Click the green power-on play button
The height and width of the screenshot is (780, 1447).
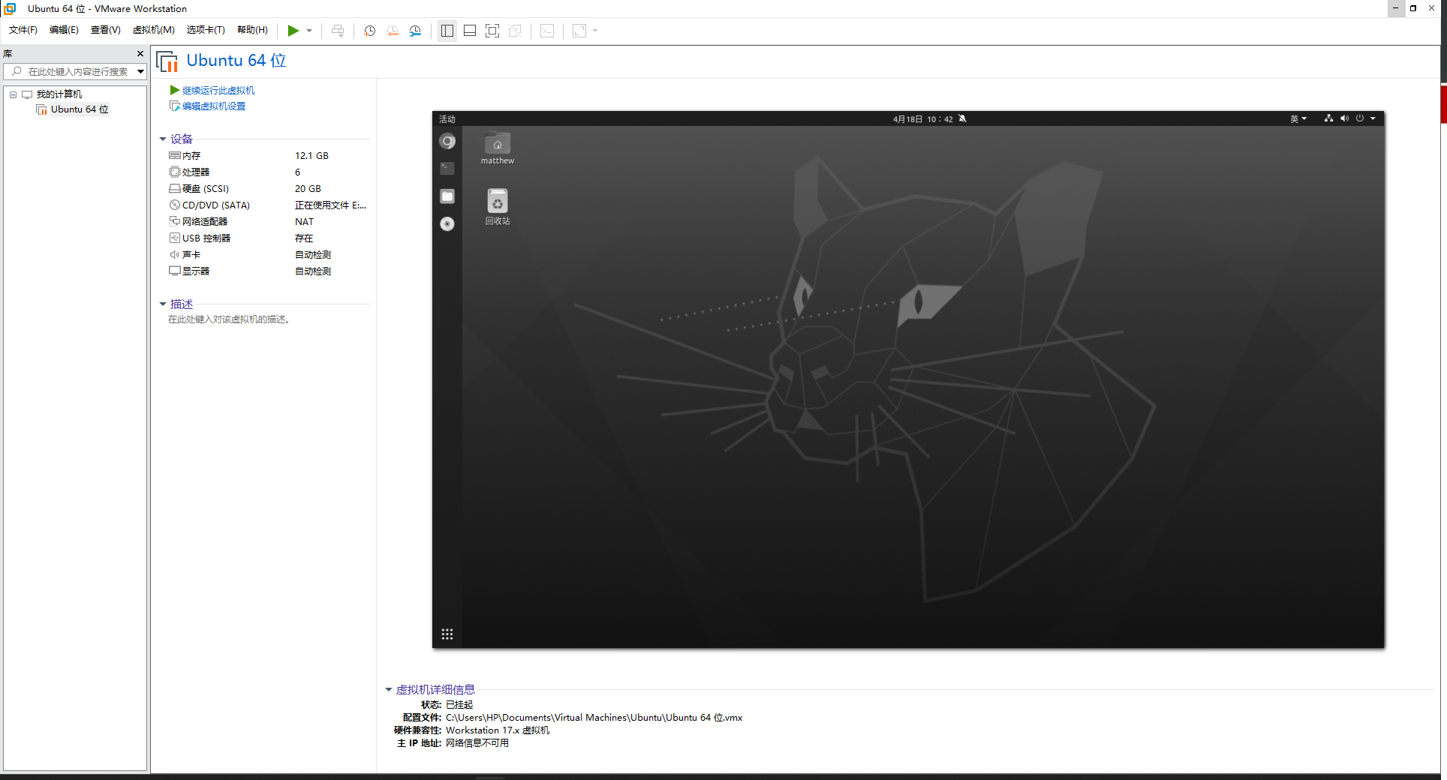pos(293,31)
